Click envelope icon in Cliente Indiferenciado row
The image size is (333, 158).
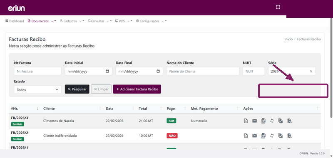(x=254, y=136)
